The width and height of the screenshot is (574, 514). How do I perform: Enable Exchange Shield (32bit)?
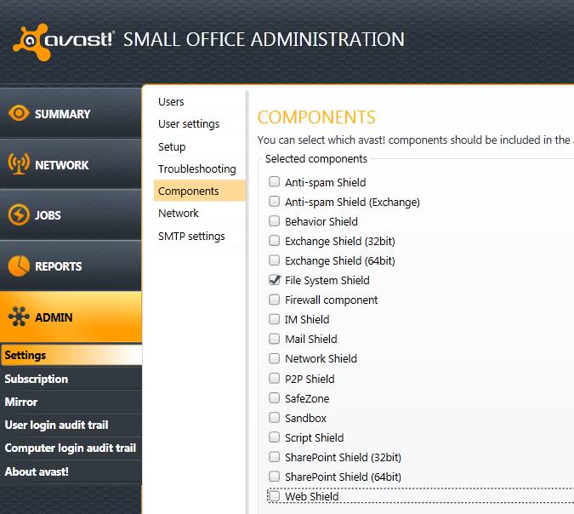point(274,240)
